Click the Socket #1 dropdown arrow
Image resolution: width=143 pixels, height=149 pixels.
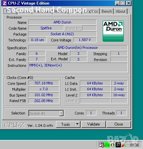pos(61,113)
